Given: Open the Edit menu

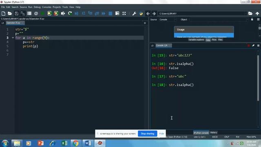Looking at the screenshot, I should point(8,7).
